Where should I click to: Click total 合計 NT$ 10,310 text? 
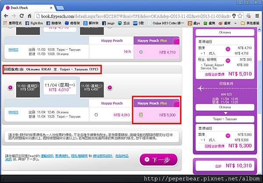pos(233,166)
